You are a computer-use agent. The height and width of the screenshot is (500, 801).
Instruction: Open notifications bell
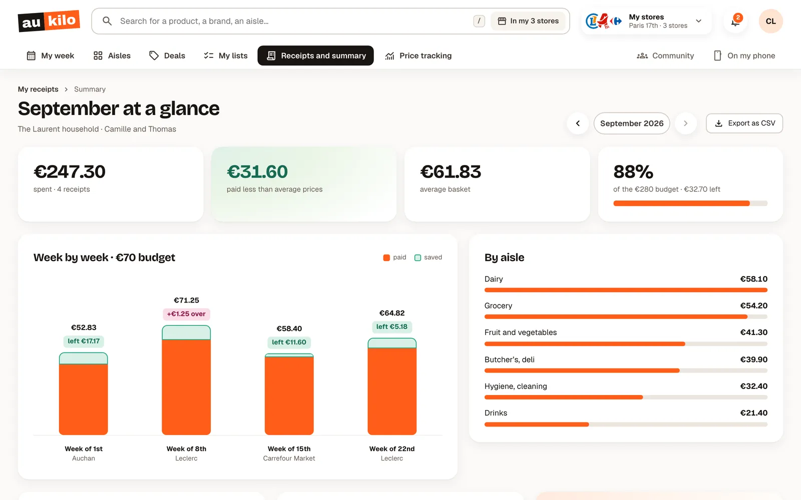pos(735,21)
